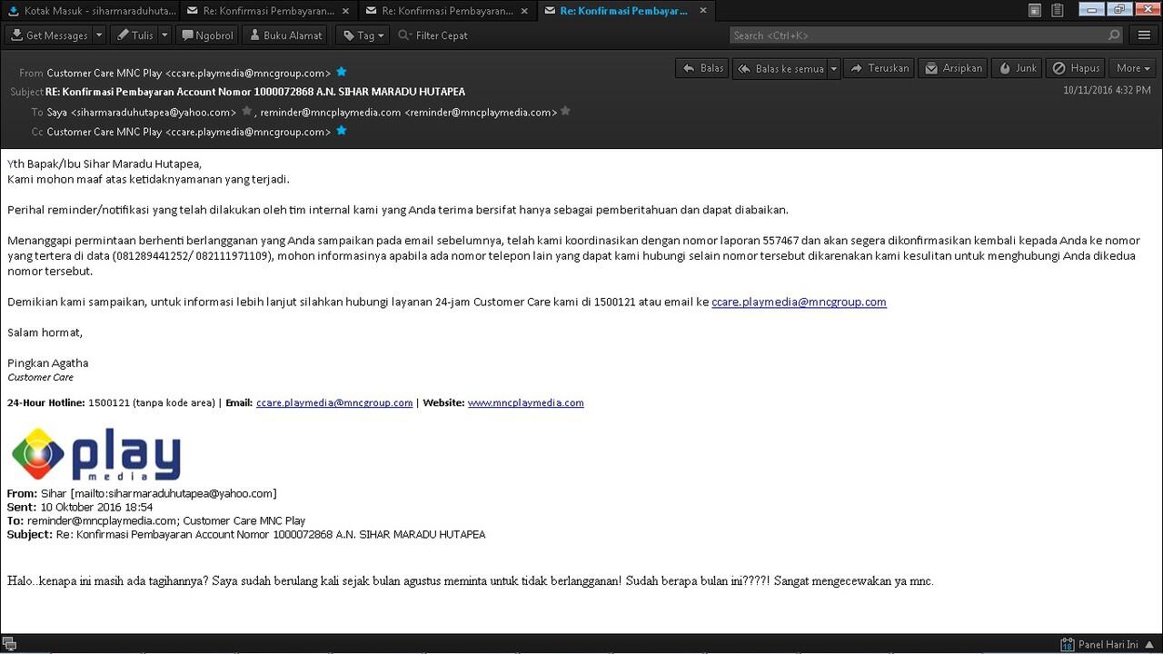The height and width of the screenshot is (654, 1163).
Task: Expand the Panel Hari Ini arrow
Action: coord(1149,645)
